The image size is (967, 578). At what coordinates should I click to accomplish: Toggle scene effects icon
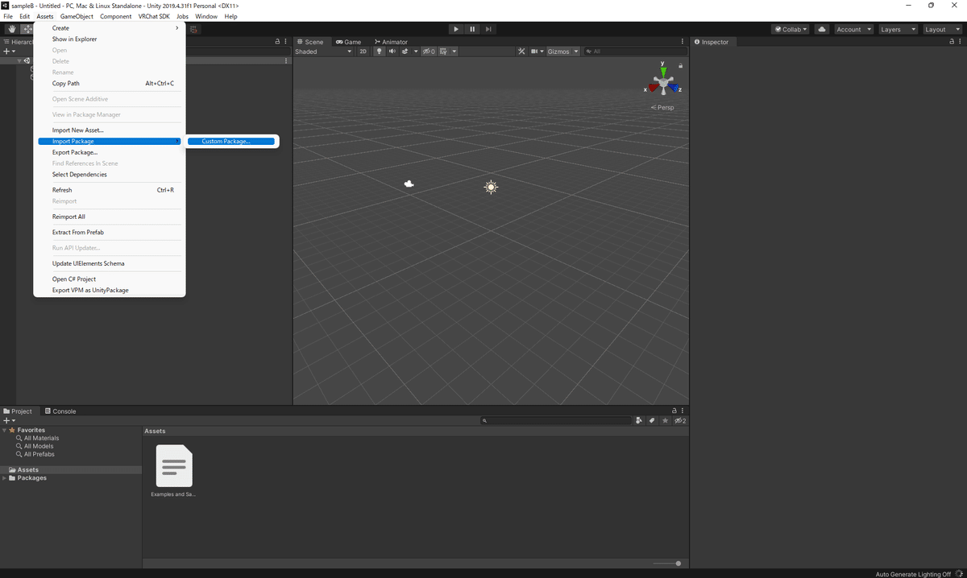click(405, 52)
